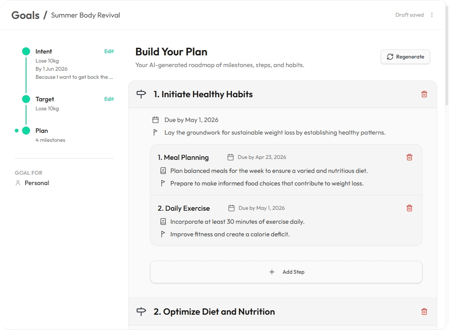This screenshot has height=330, width=449.
Task: Click Edit next to the Intent section
Action: (109, 51)
